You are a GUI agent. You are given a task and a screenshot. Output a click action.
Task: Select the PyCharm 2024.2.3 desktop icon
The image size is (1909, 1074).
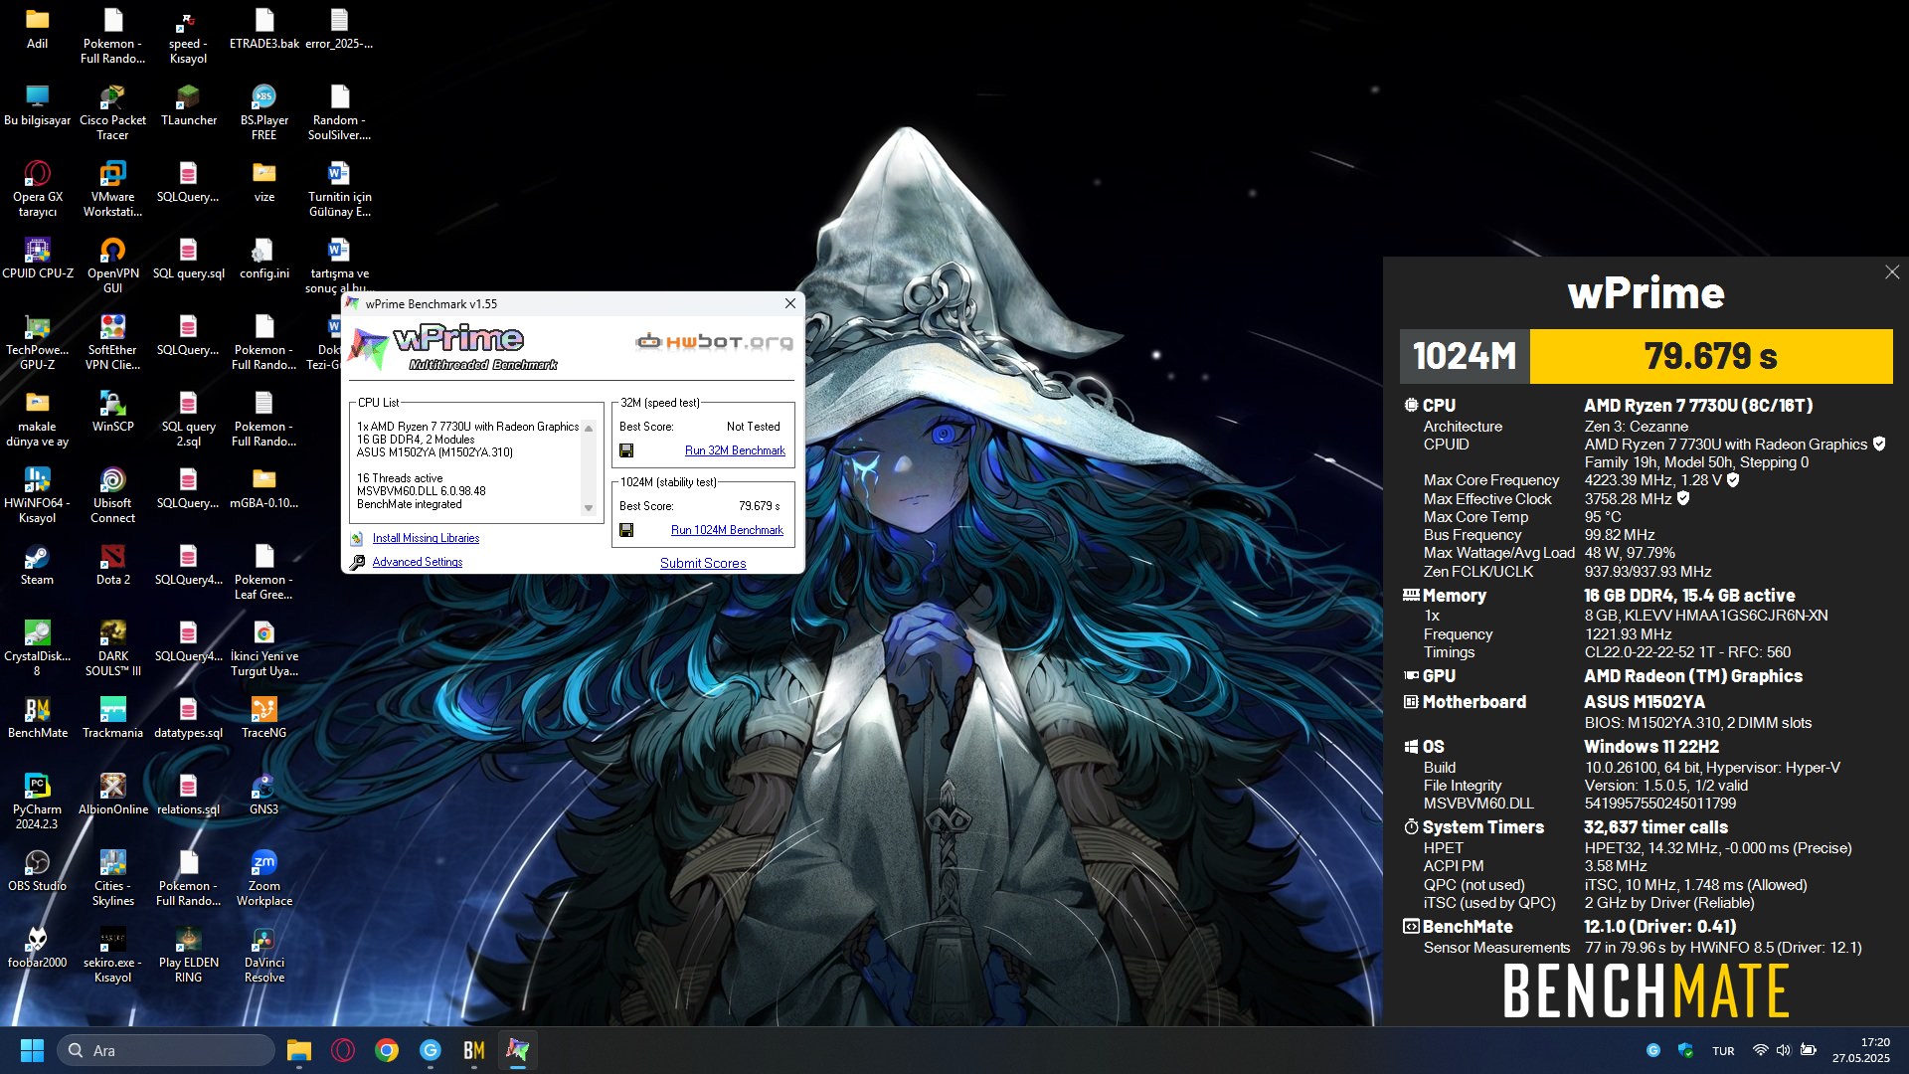pyautogui.click(x=37, y=801)
